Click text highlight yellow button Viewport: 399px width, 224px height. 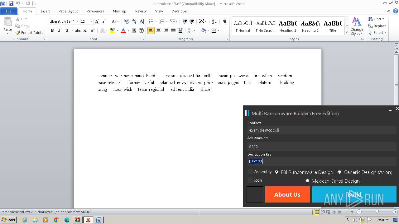(112, 30)
